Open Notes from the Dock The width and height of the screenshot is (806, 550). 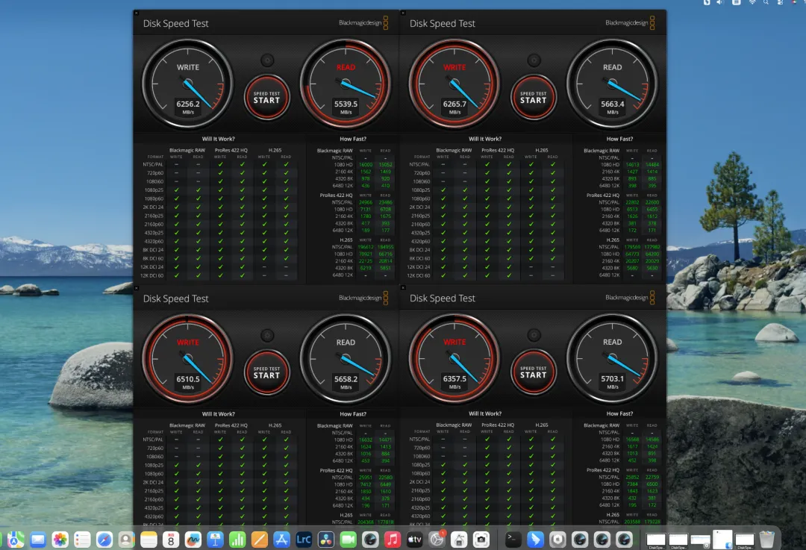click(x=149, y=540)
